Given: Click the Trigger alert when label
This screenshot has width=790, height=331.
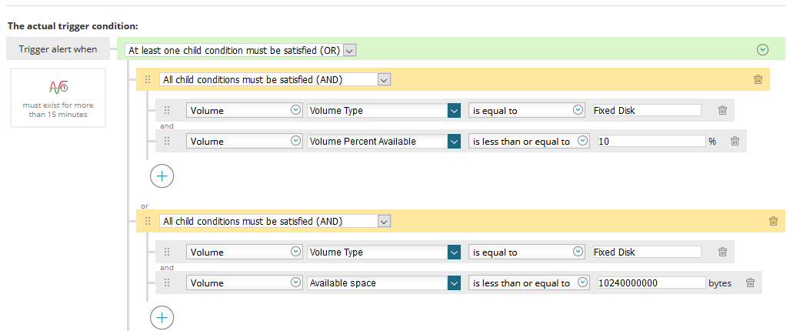Looking at the screenshot, I should pyautogui.click(x=58, y=49).
